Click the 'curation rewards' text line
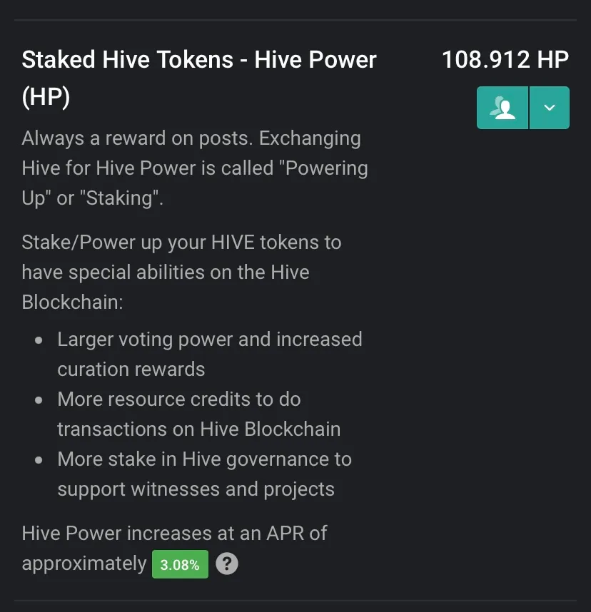Screen dimensions: 591x612 tap(131, 369)
